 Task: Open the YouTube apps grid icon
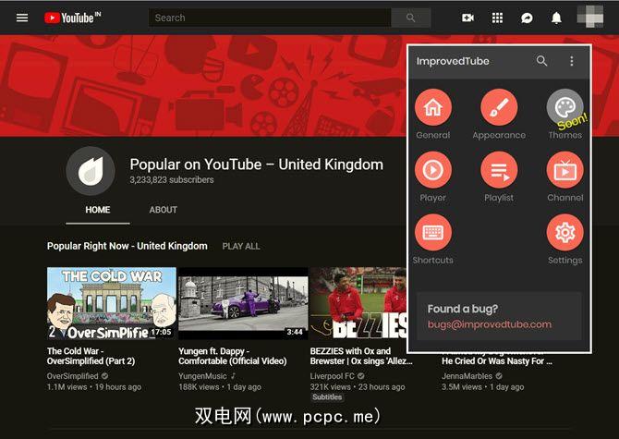(x=497, y=18)
